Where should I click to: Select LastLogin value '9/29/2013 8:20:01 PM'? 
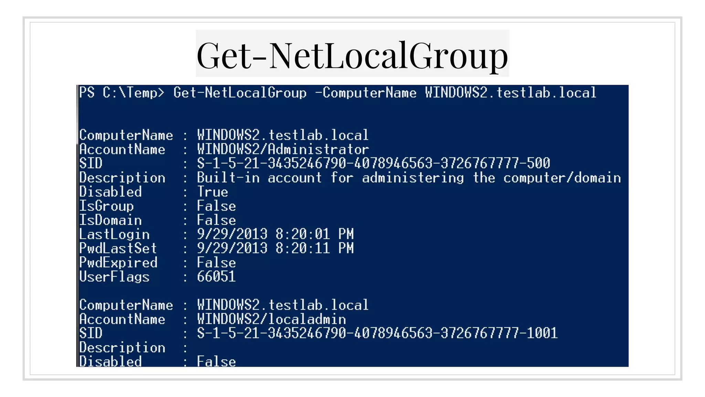click(275, 234)
